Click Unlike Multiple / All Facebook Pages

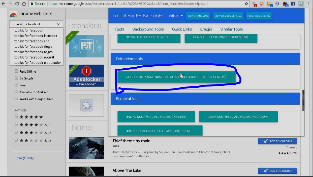(x=156, y=117)
